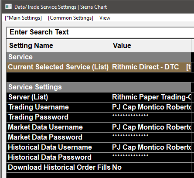Select the Current Selected Service row label
This screenshot has width=194, height=178.
pyautogui.click(x=59, y=67)
